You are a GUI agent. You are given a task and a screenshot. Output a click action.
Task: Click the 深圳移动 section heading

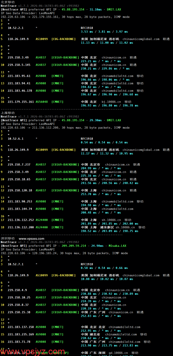8,238
